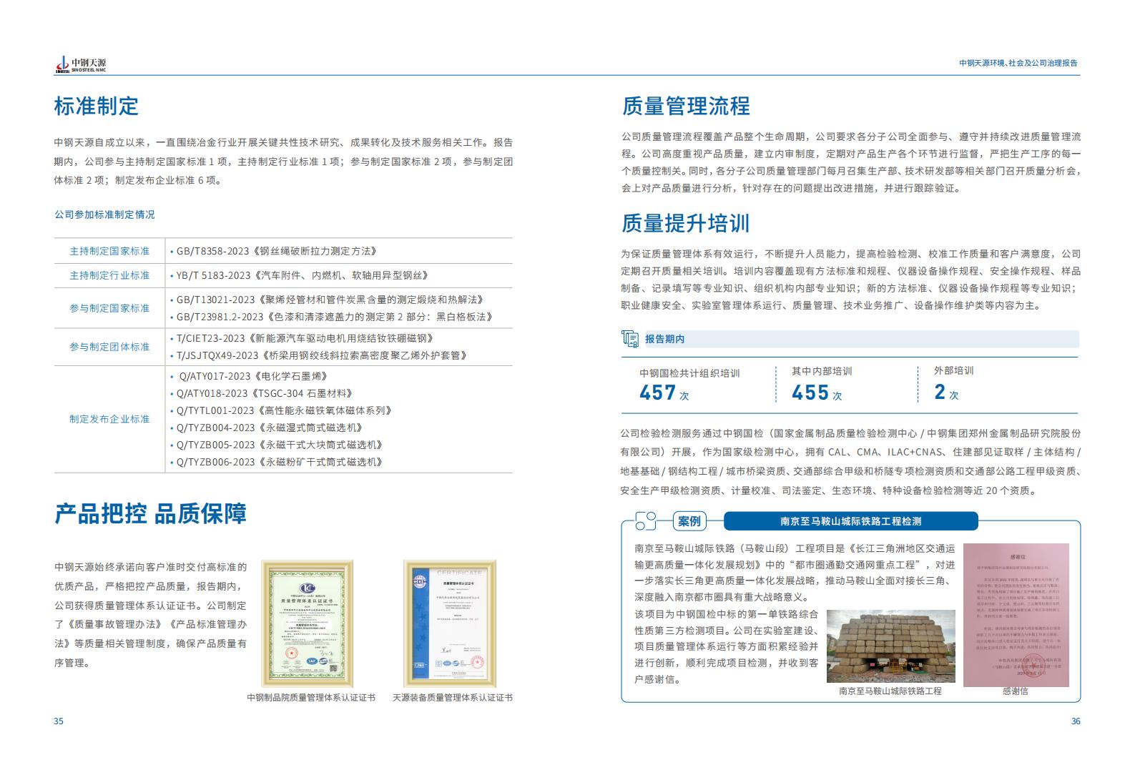The height and width of the screenshot is (770, 1135).
Task: Click the 457 total trainings figure
Action: [657, 393]
